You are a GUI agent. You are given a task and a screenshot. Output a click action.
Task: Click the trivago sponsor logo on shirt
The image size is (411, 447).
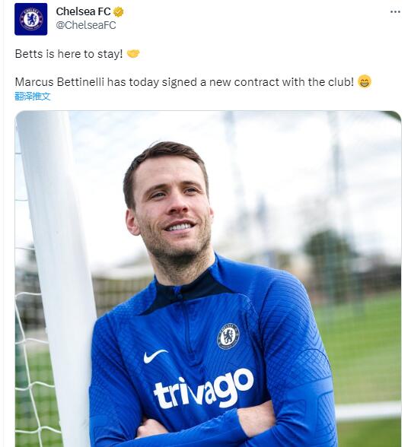(x=203, y=388)
